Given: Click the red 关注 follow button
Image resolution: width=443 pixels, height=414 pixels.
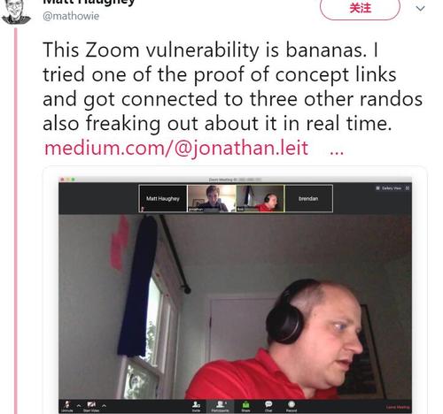Looking at the screenshot, I should tap(360, 8).
